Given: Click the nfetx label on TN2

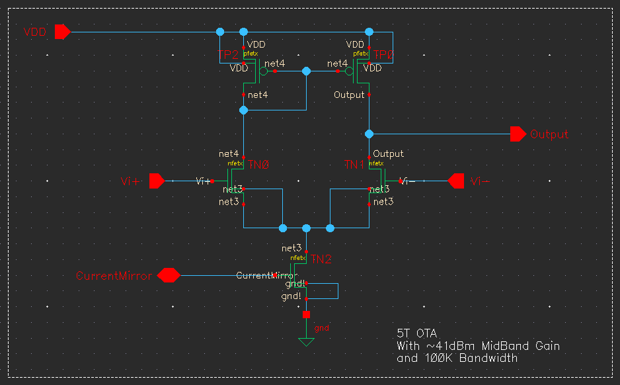Looking at the screenshot, I should point(298,258).
